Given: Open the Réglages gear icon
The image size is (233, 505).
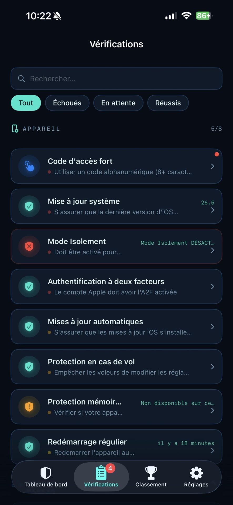Looking at the screenshot, I should (196, 473).
